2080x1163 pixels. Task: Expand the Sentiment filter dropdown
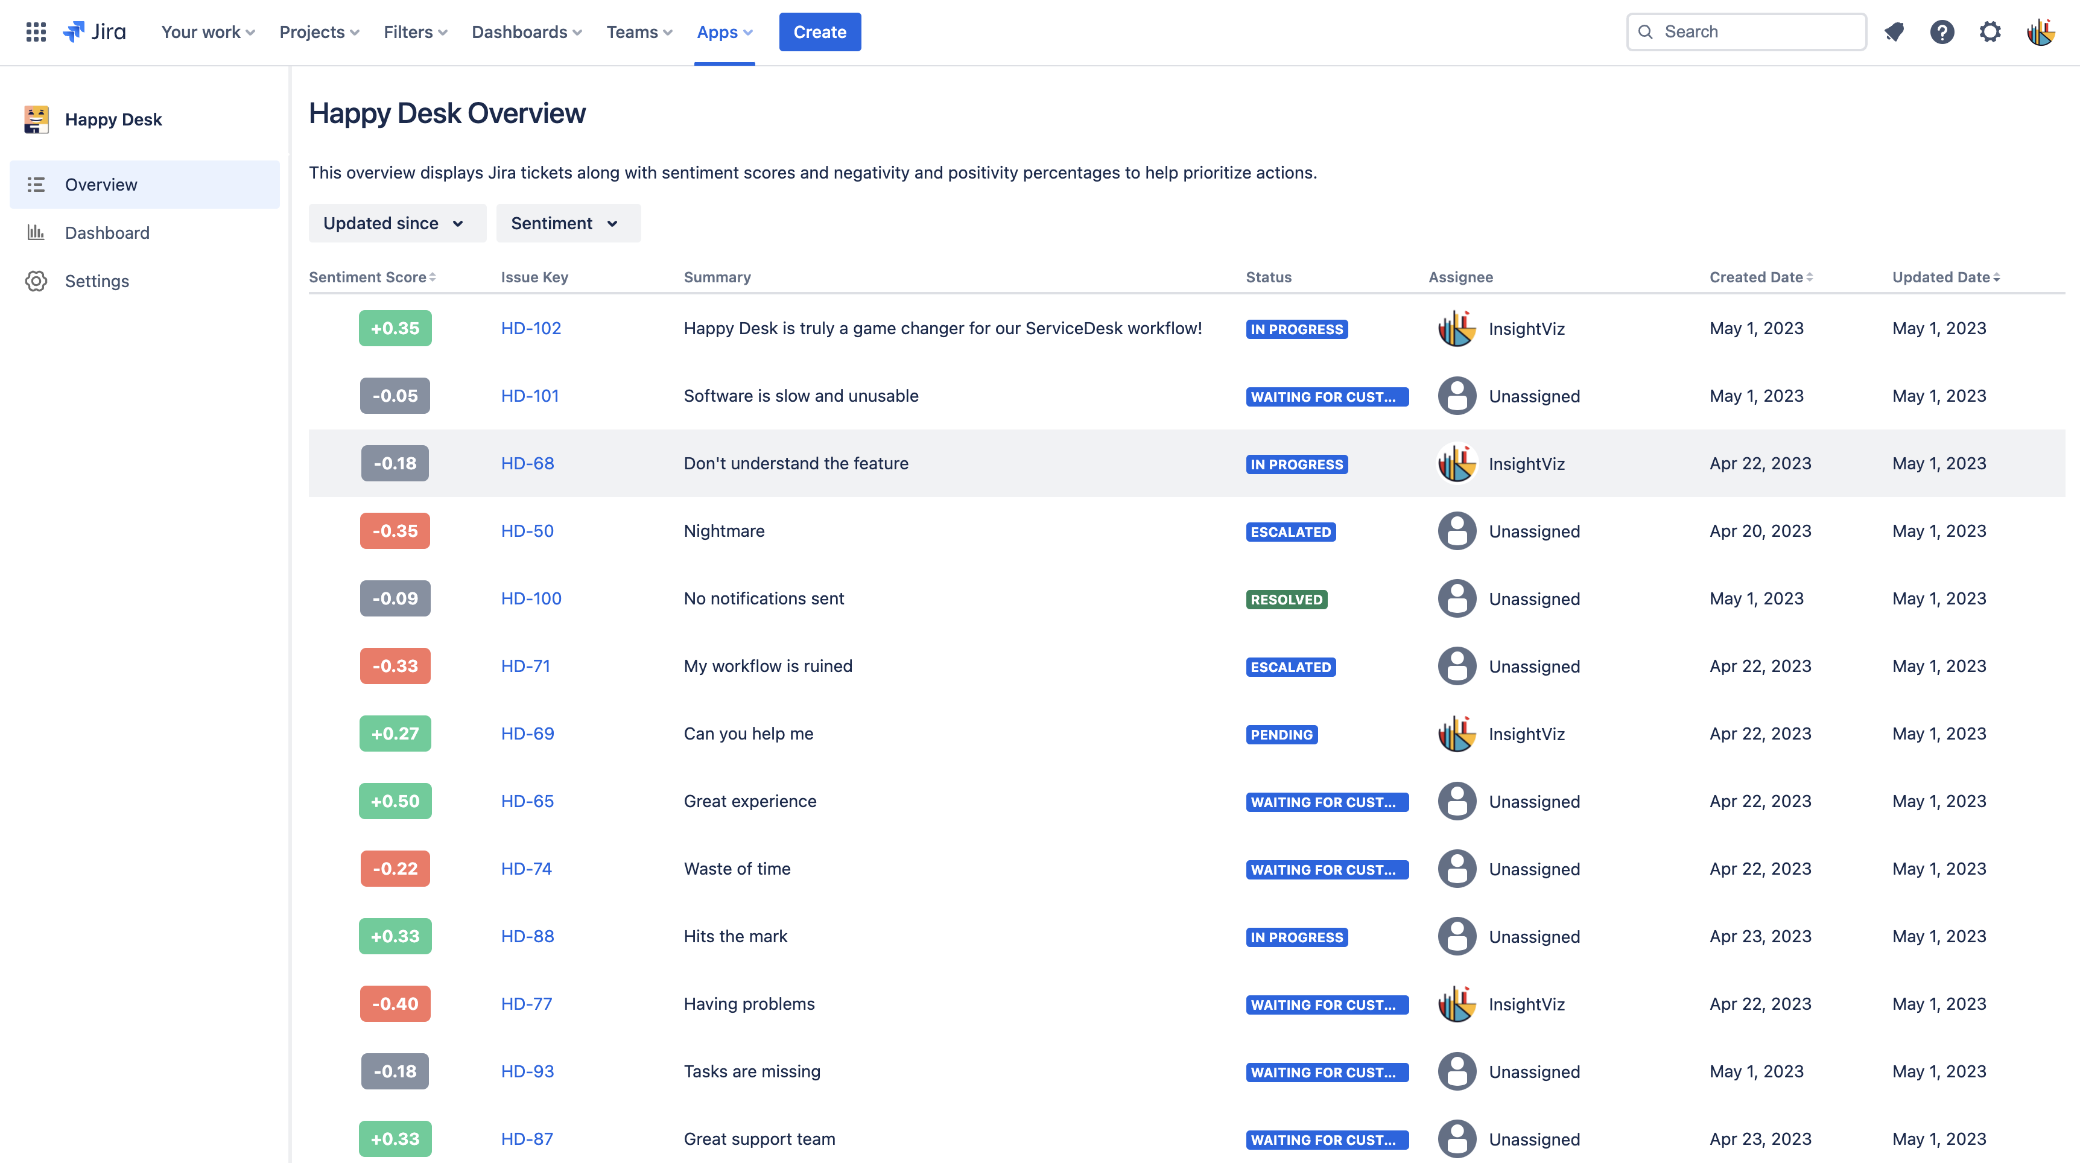point(568,223)
